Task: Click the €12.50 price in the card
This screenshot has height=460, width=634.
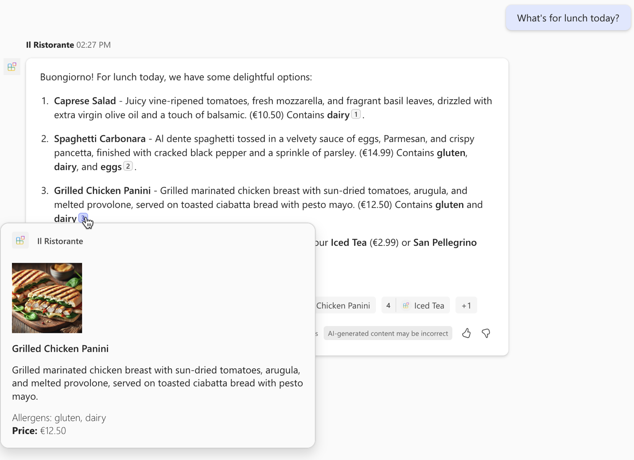Action: click(x=53, y=430)
